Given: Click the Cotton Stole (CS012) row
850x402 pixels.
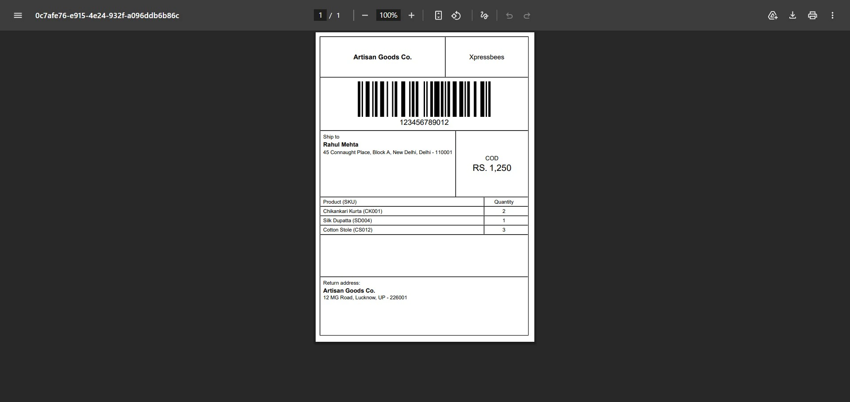Looking at the screenshot, I should pyautogui.click(x=424, y=230).
